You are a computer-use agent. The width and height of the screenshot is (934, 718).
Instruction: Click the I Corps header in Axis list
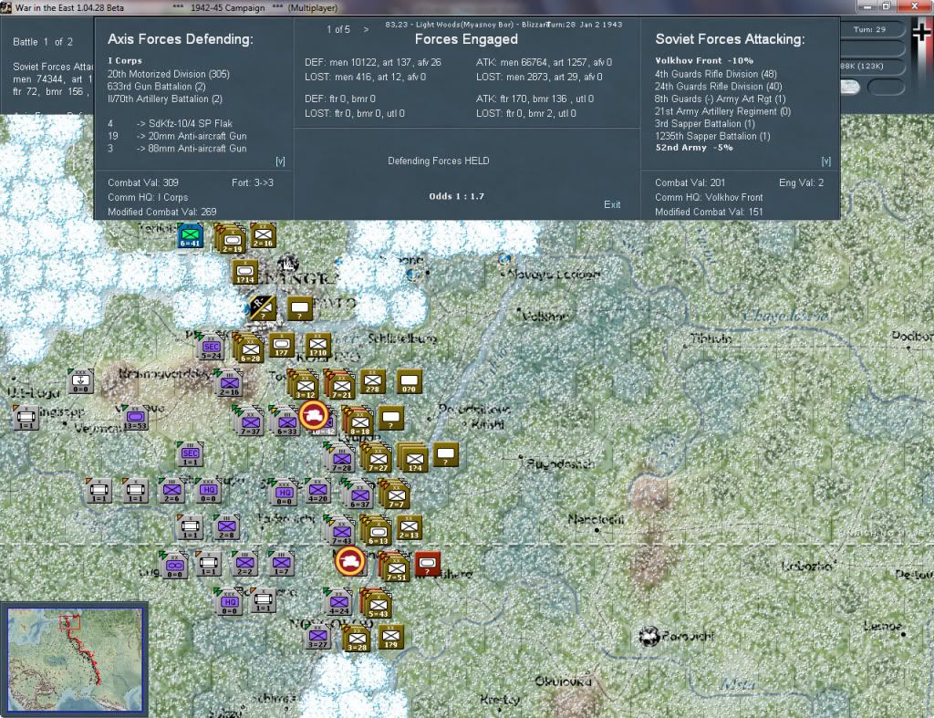tap(125, 61)
